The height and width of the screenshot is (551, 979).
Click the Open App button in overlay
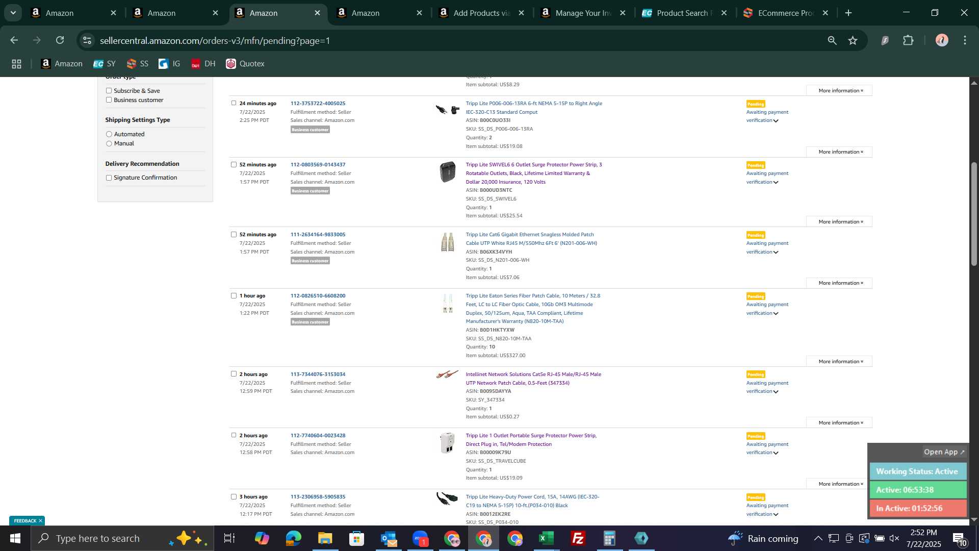click(944, 452)
